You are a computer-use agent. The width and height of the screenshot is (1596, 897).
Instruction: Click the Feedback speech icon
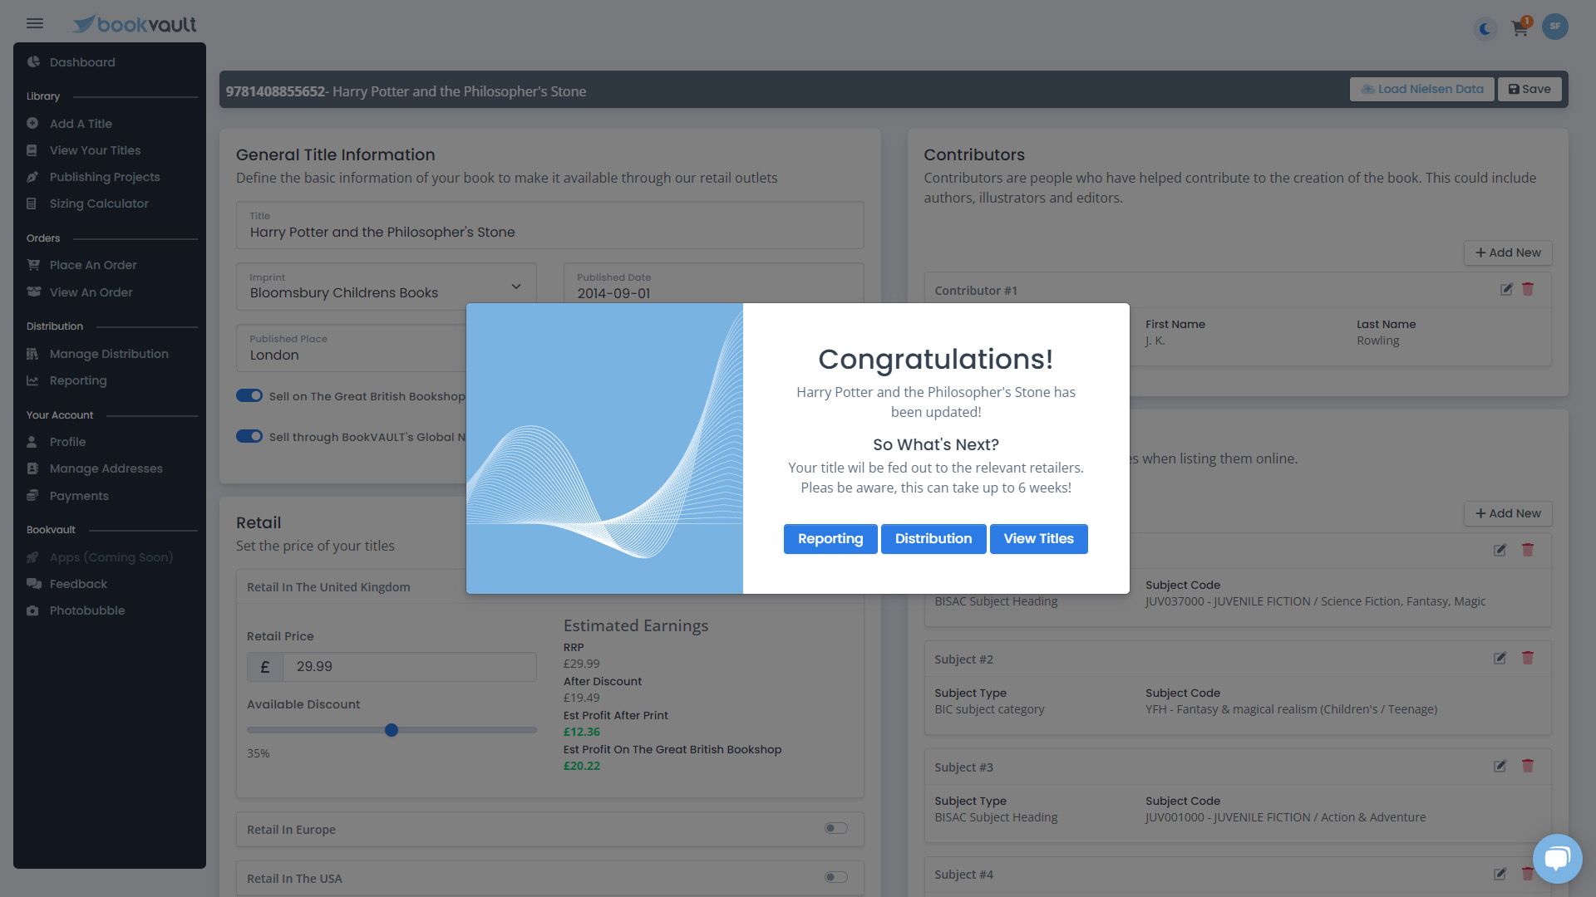click(33, 584)
